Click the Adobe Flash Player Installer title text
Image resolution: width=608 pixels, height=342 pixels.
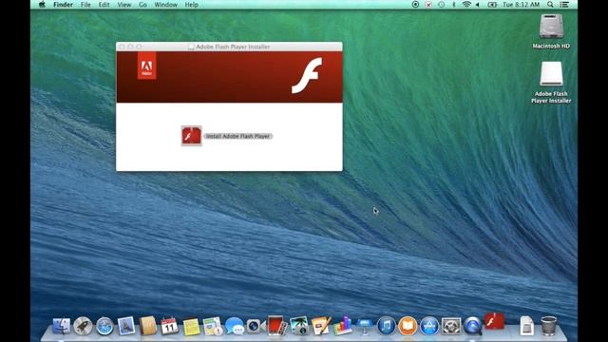pyautogui.click(x=233, y=47)
